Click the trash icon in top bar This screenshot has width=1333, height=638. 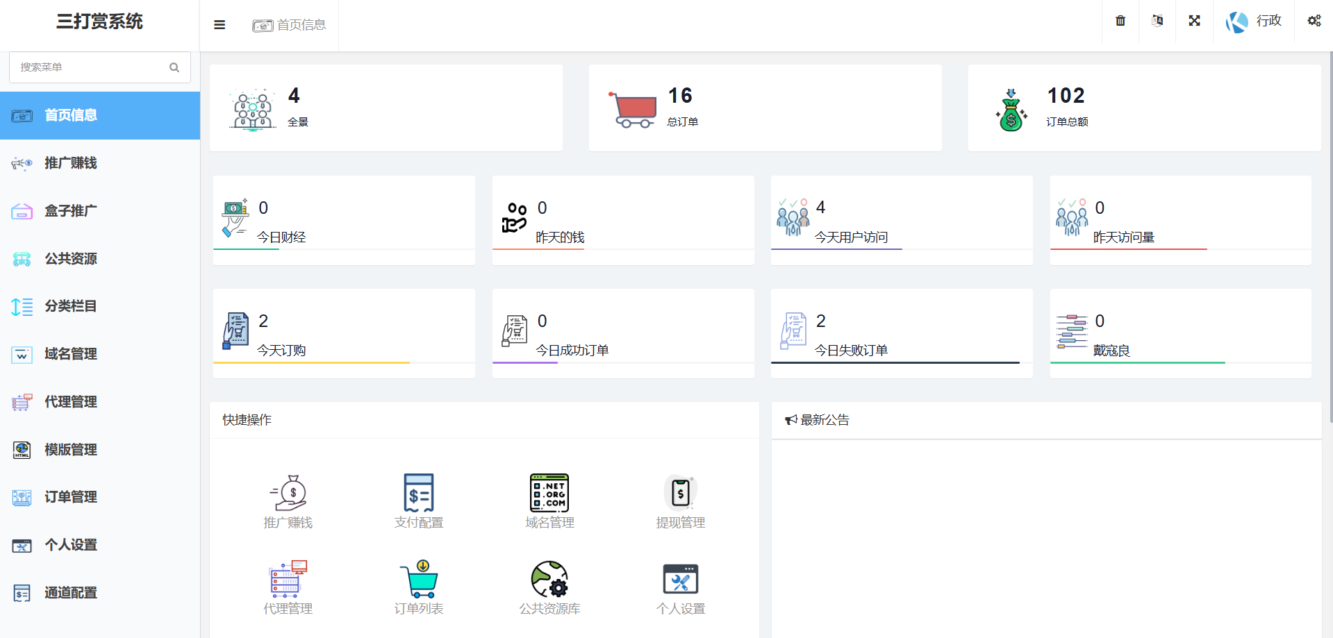(1120, 21)
